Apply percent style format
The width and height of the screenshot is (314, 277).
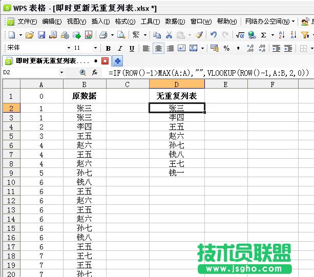click(226, 48)
